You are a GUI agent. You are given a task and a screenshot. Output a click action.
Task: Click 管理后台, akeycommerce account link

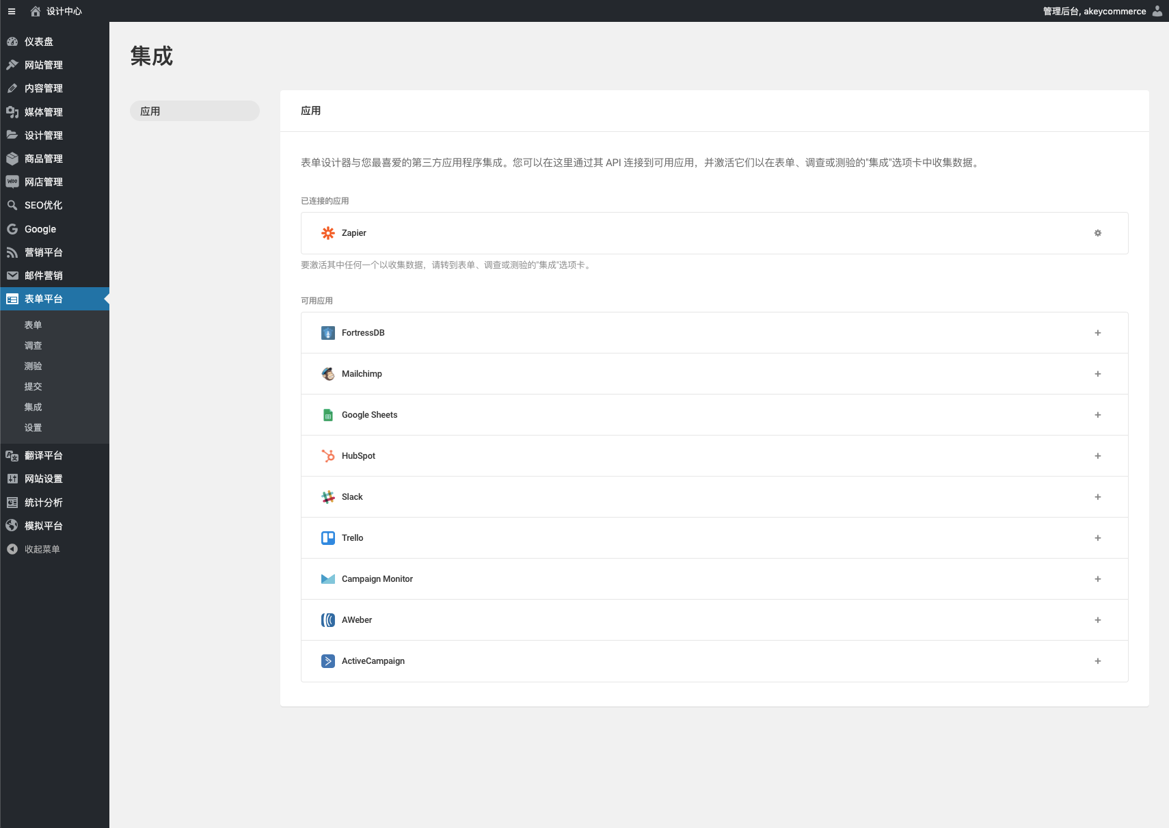1094,11
